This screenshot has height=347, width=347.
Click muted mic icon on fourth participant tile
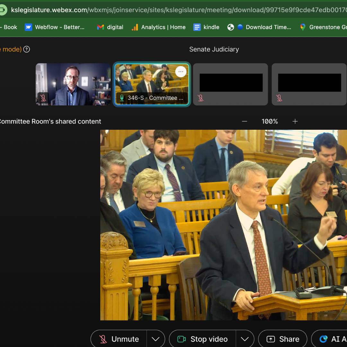279,98
